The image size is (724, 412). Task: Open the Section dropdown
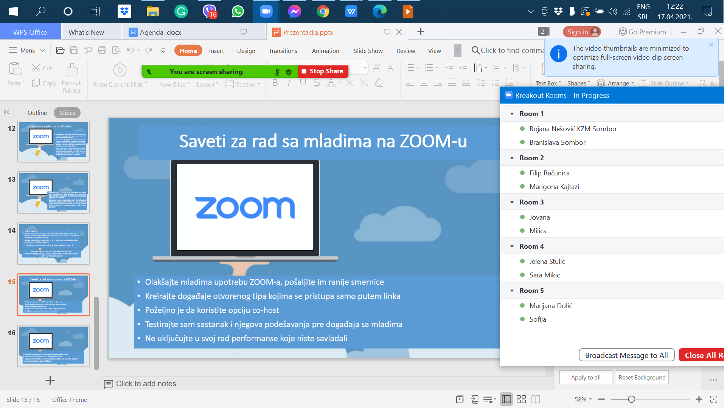coord(242,84)
